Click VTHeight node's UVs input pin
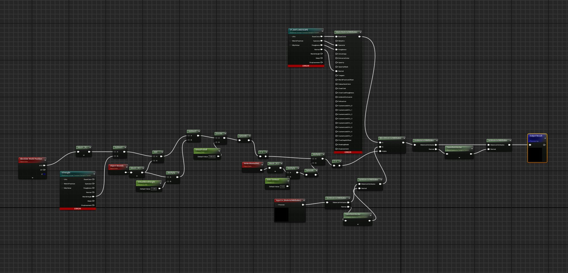This screenshot has height=273, width=568. pyautogui.click(x=62, y=179)
